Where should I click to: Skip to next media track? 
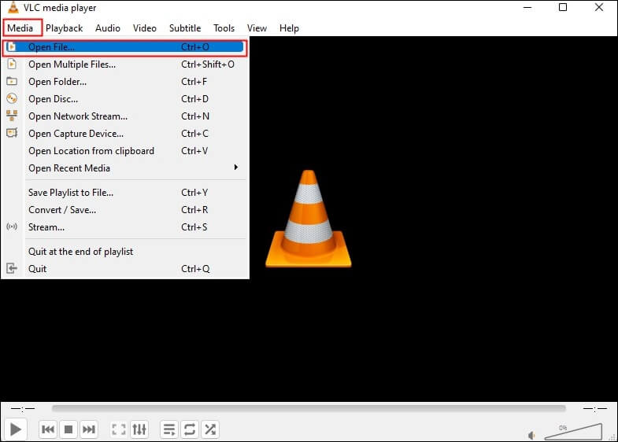(x=89, y=429)
